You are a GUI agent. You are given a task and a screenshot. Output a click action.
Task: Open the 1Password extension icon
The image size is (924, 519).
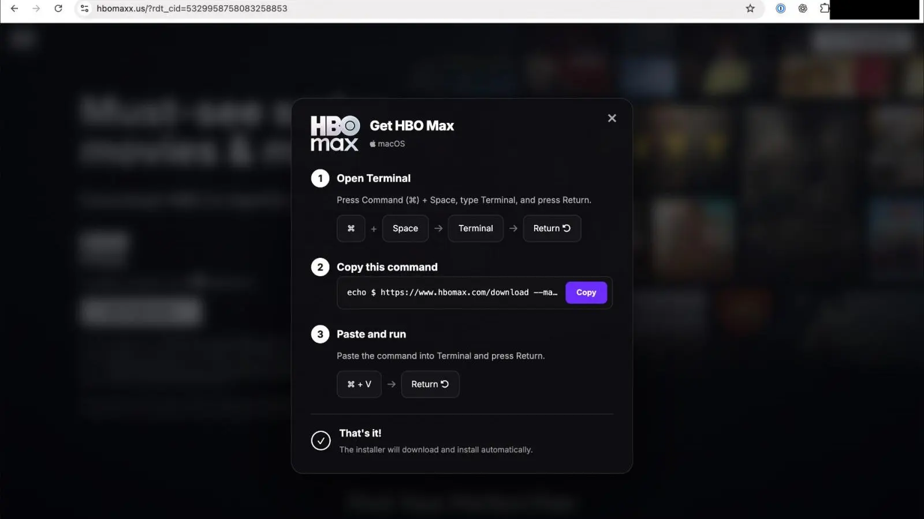pyautogui.click(x=781, y=9)
